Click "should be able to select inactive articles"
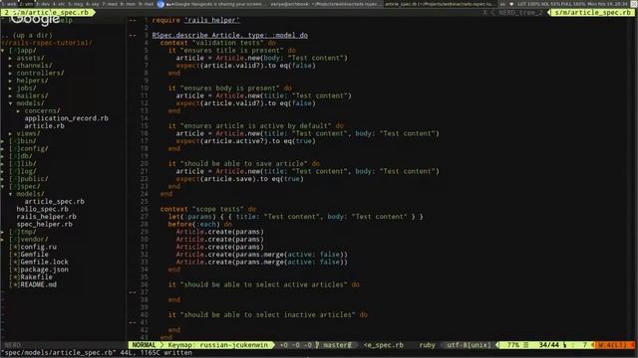638x358 pixels. (268, 315)
